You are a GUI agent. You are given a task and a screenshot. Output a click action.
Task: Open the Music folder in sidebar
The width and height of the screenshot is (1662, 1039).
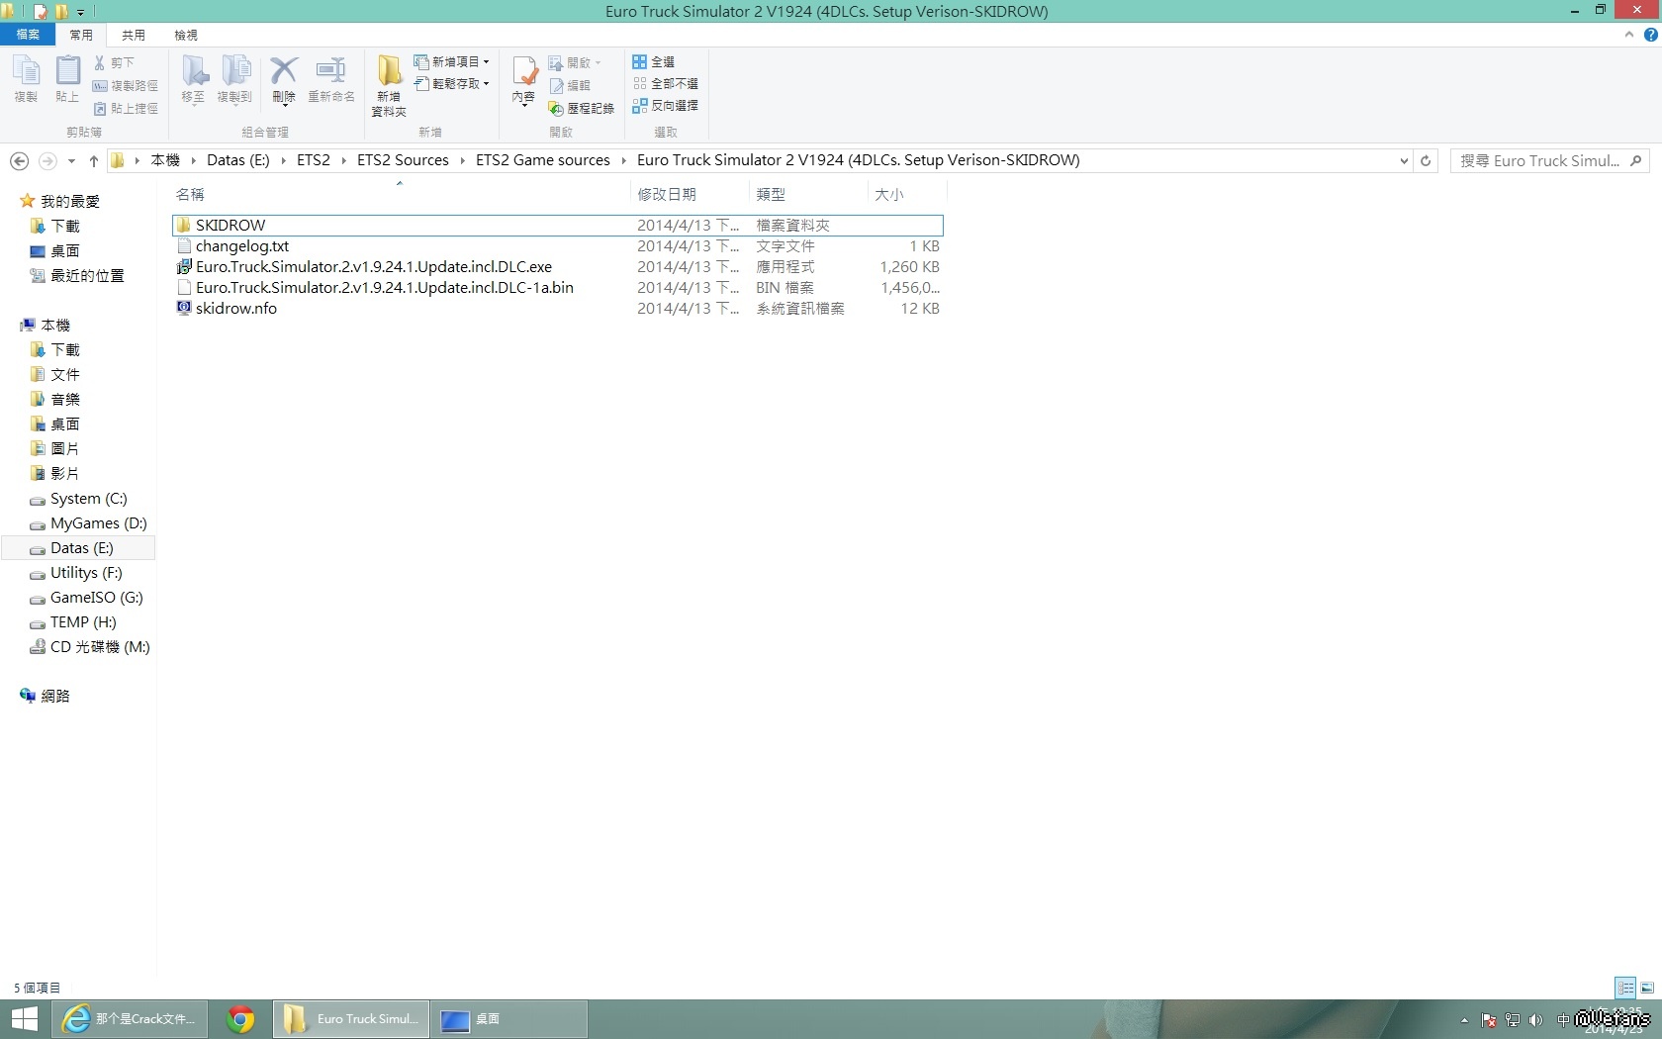[55, 399]
